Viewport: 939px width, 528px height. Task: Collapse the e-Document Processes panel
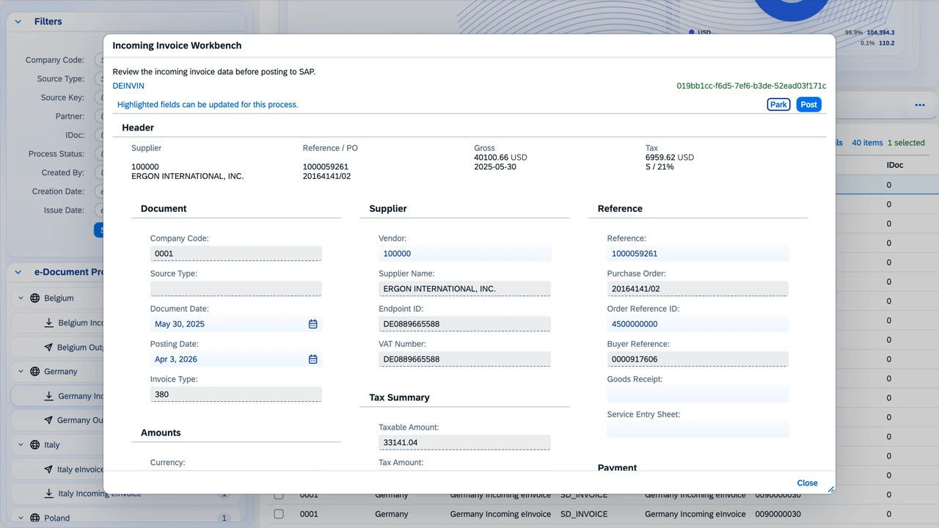click(18, 272)
